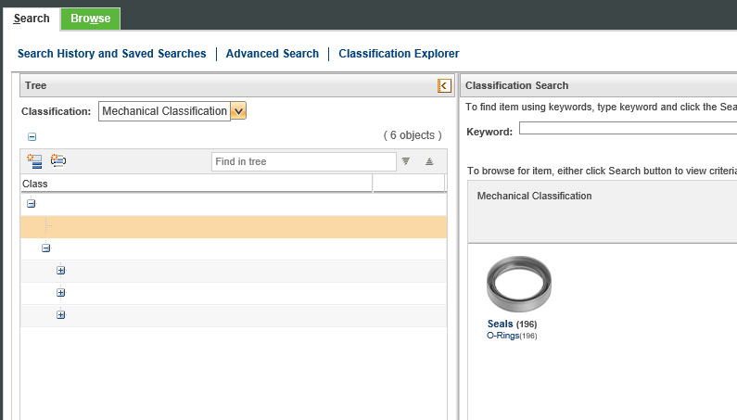This screenshot has height=420, width=737.
Task: Open the O-Rings subcategory link
Action: 502,336
